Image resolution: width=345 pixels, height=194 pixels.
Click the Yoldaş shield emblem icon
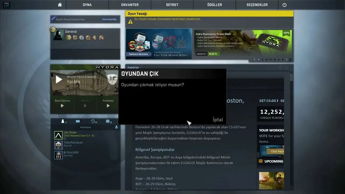tap(112, 79)
